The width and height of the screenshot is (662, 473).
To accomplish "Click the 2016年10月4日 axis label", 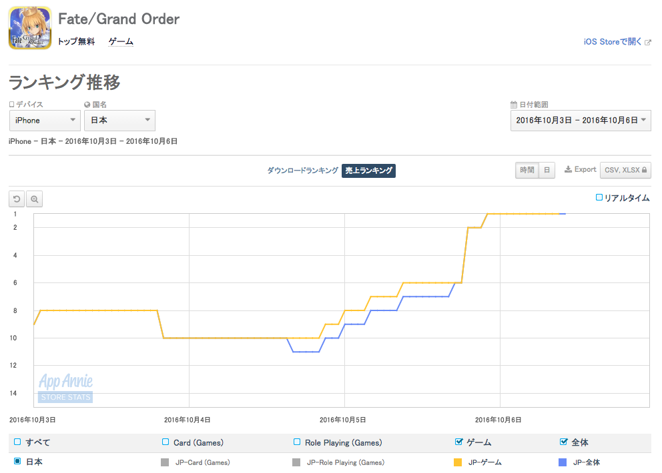I will pyautogui.click(x=187, y=420).
